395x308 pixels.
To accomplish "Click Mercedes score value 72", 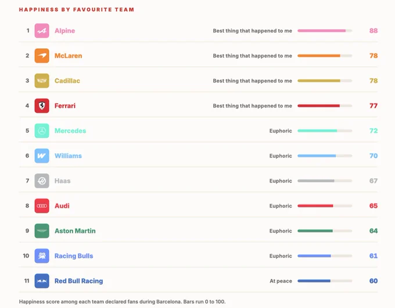I will (x=374, y=131).
